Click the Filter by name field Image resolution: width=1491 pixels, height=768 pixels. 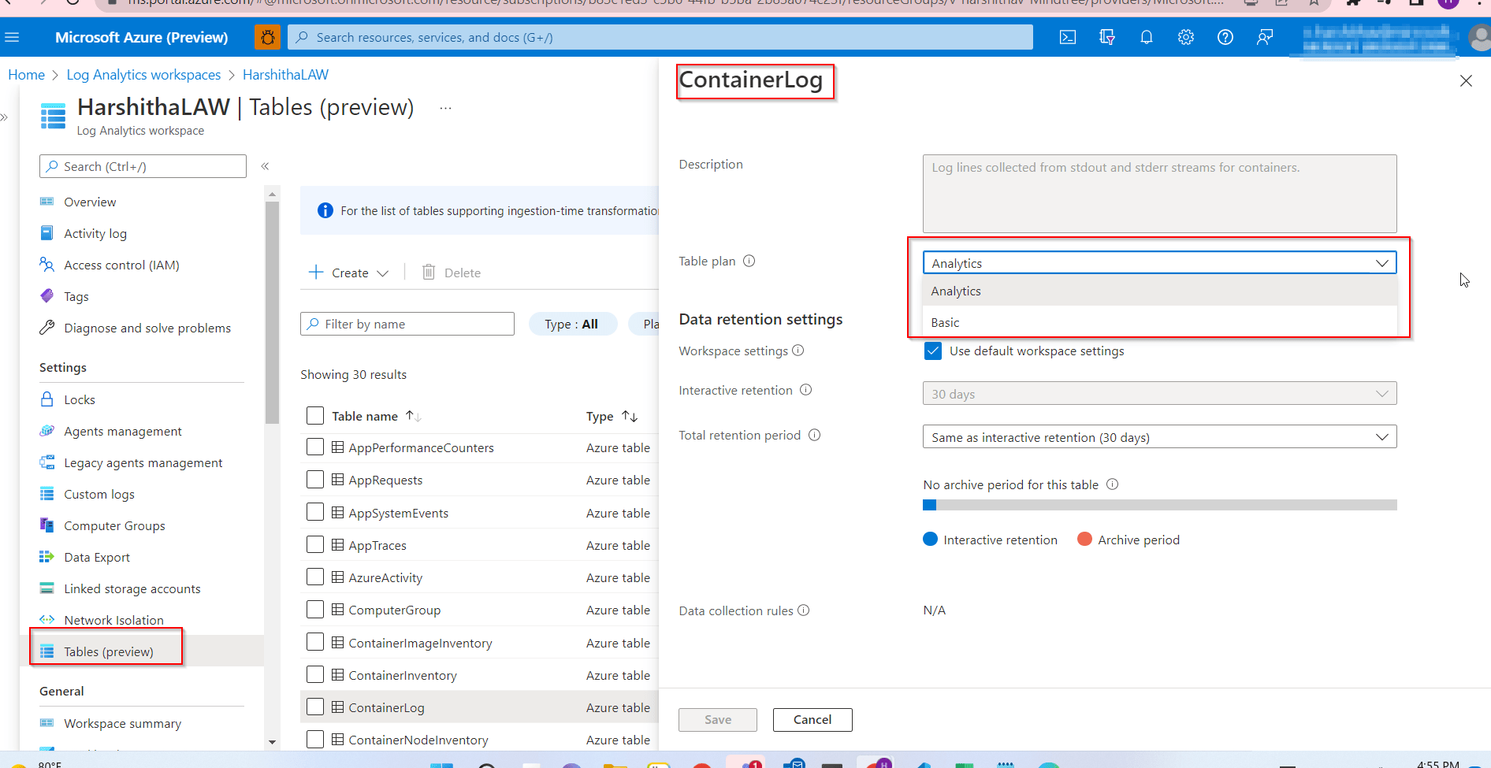tap(407, 323)
